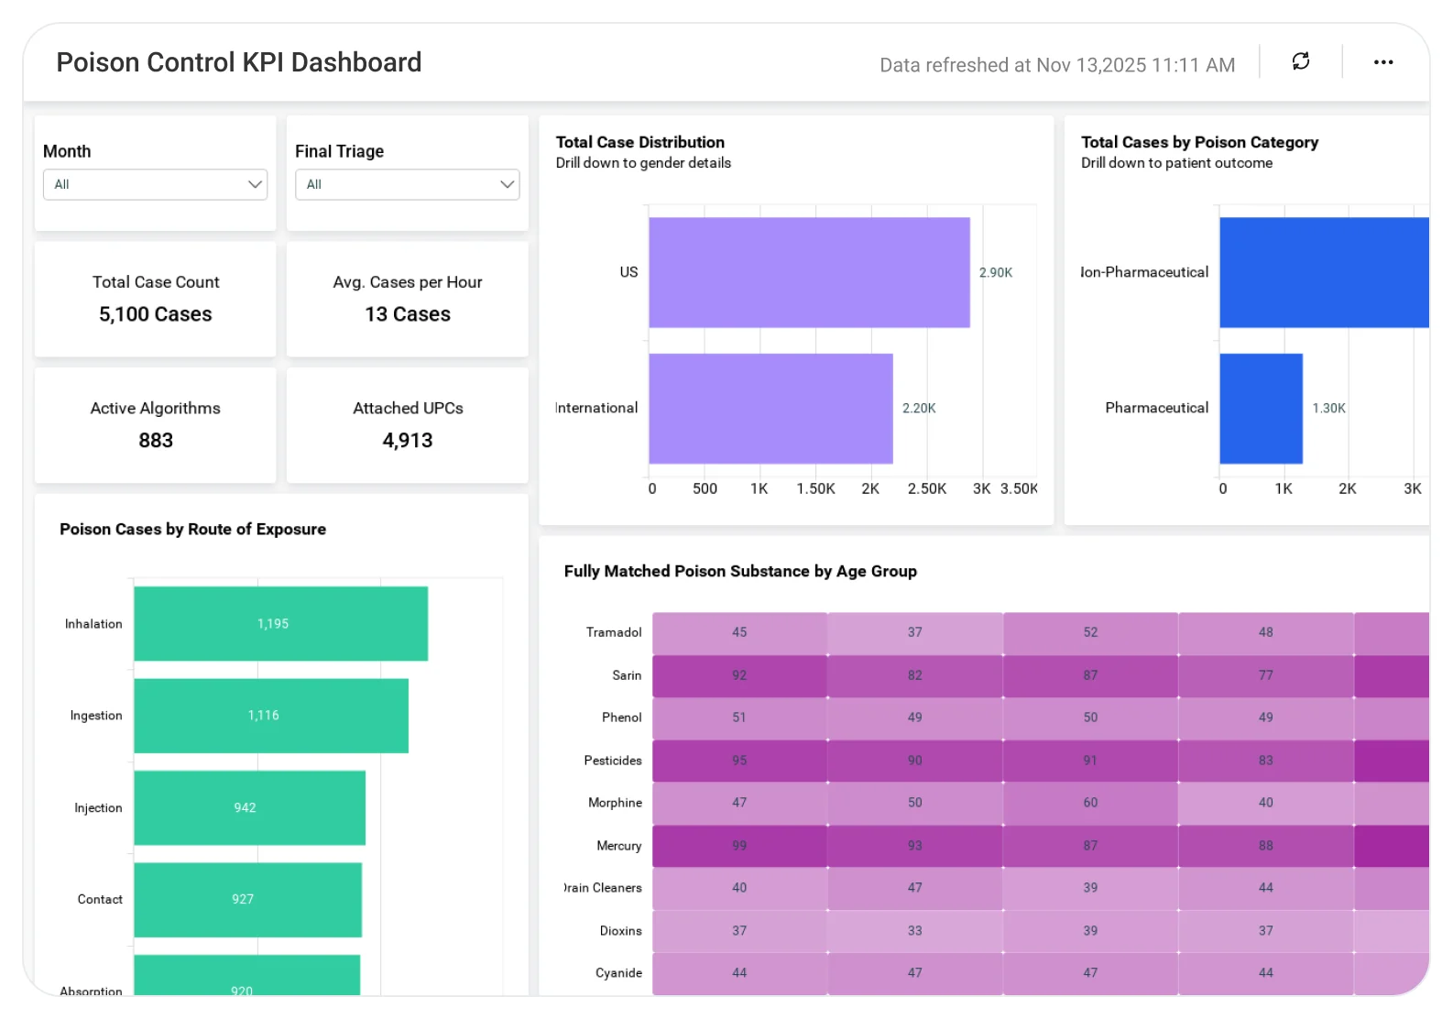The height and width of the screenshot is (1019, 1453).
Task: Select the Inhalation bar showing 1,195
Action: click(280, 624)
